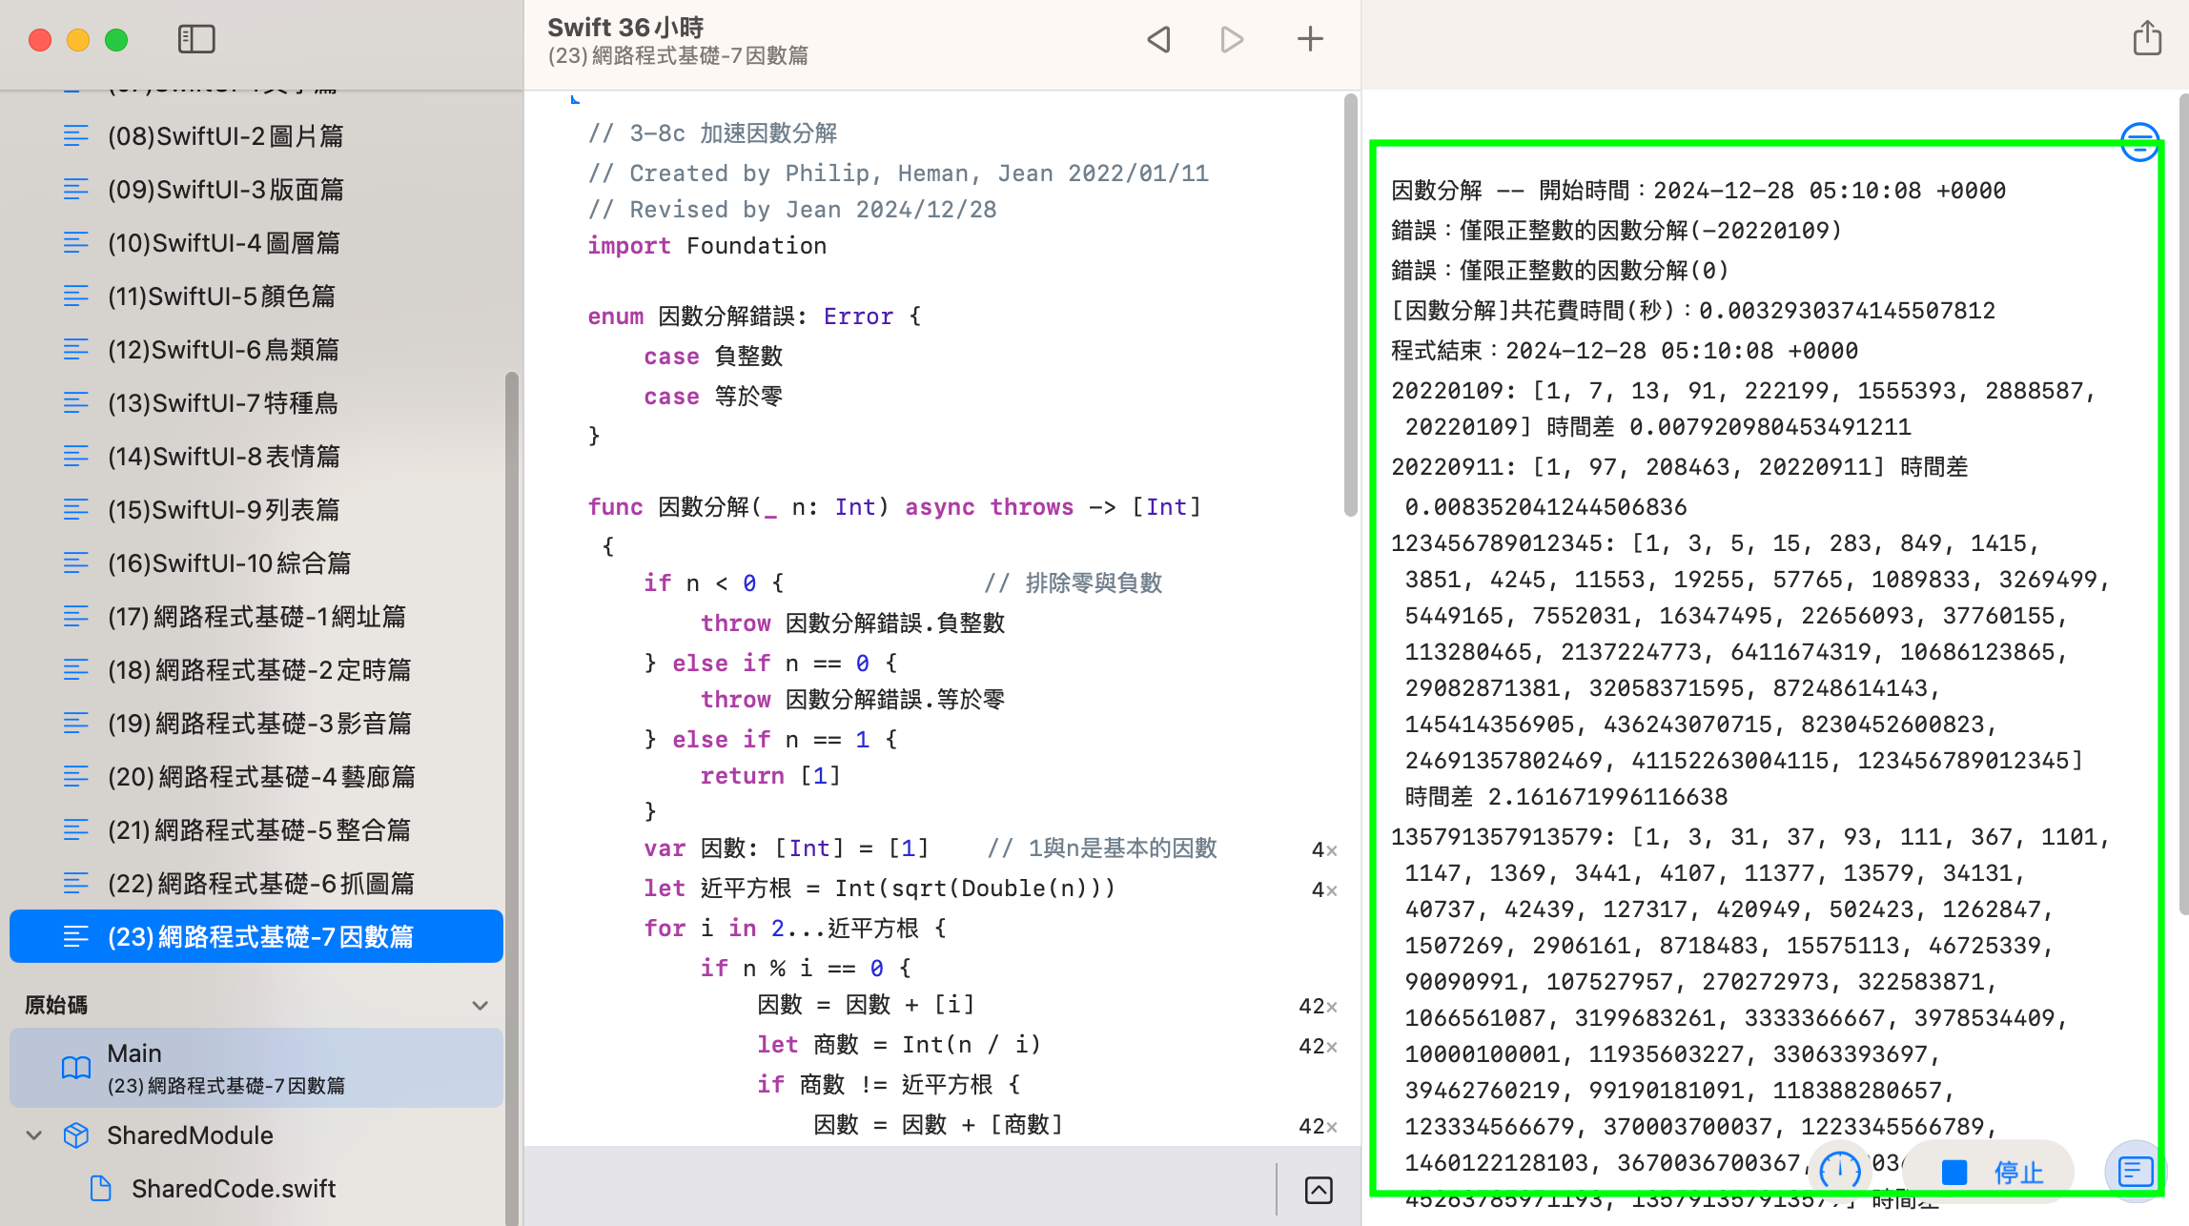This screenshot has width=2189, height=1226.
Task: Open SharedCode.swift file
Action: 233,1189
